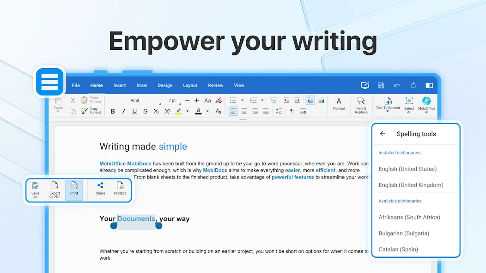The height and width of the screenshot is (273, 486).
Task: Open paragraph settings icon
Action: 303,111
